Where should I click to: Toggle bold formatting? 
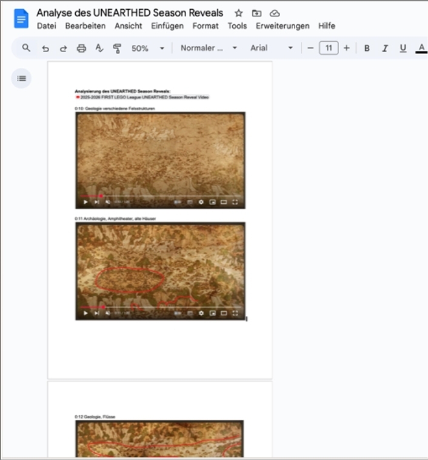click(367, 48)
